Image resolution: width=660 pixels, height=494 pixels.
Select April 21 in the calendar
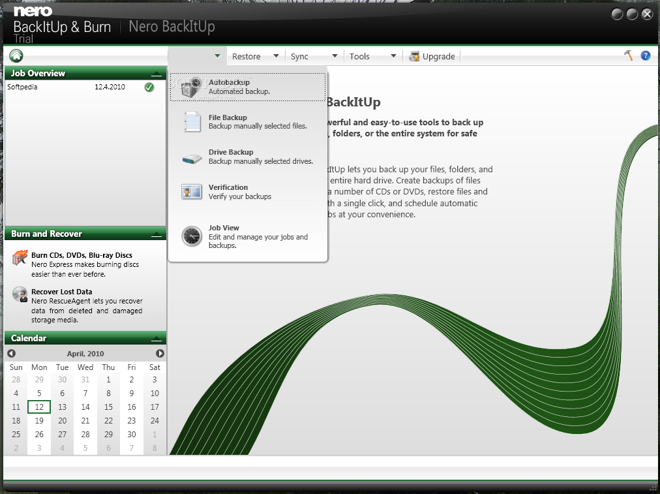(85, 421)
